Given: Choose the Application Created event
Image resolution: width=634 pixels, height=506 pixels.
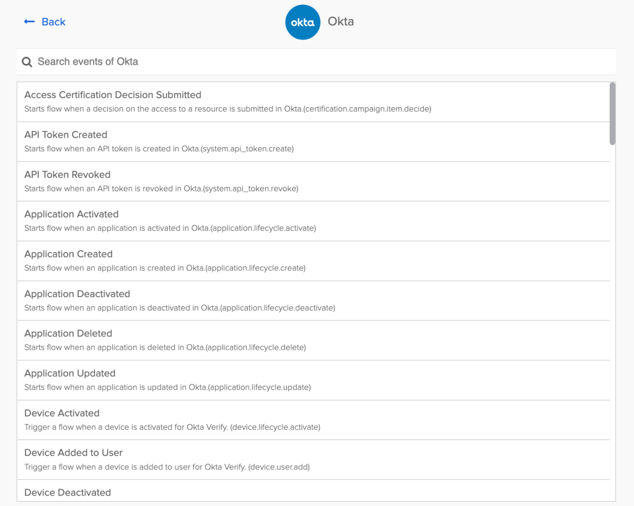Looking at the screenshot, I should 68,254.
